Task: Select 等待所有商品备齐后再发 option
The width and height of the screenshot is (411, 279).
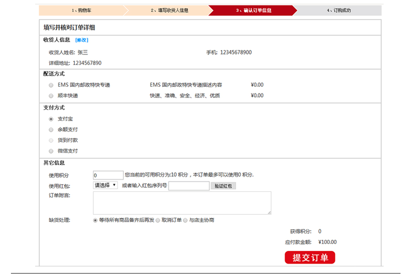Action: pos(95,220)
